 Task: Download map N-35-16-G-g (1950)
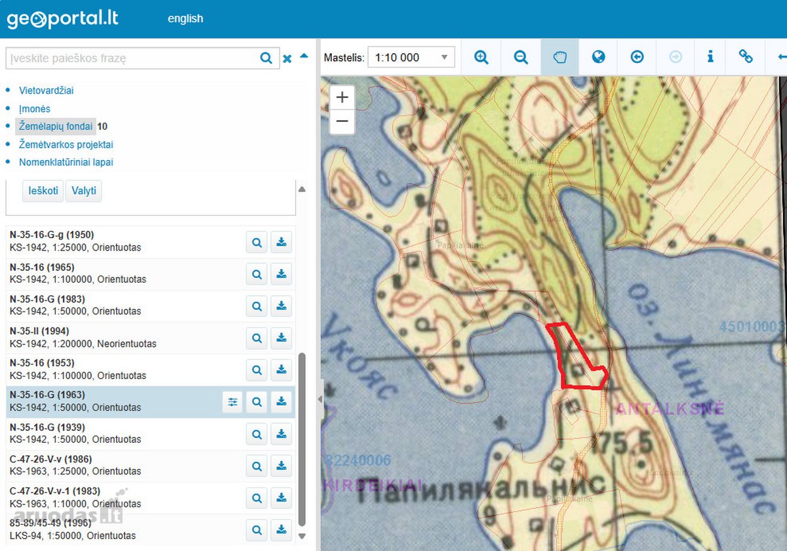[281, 242]
